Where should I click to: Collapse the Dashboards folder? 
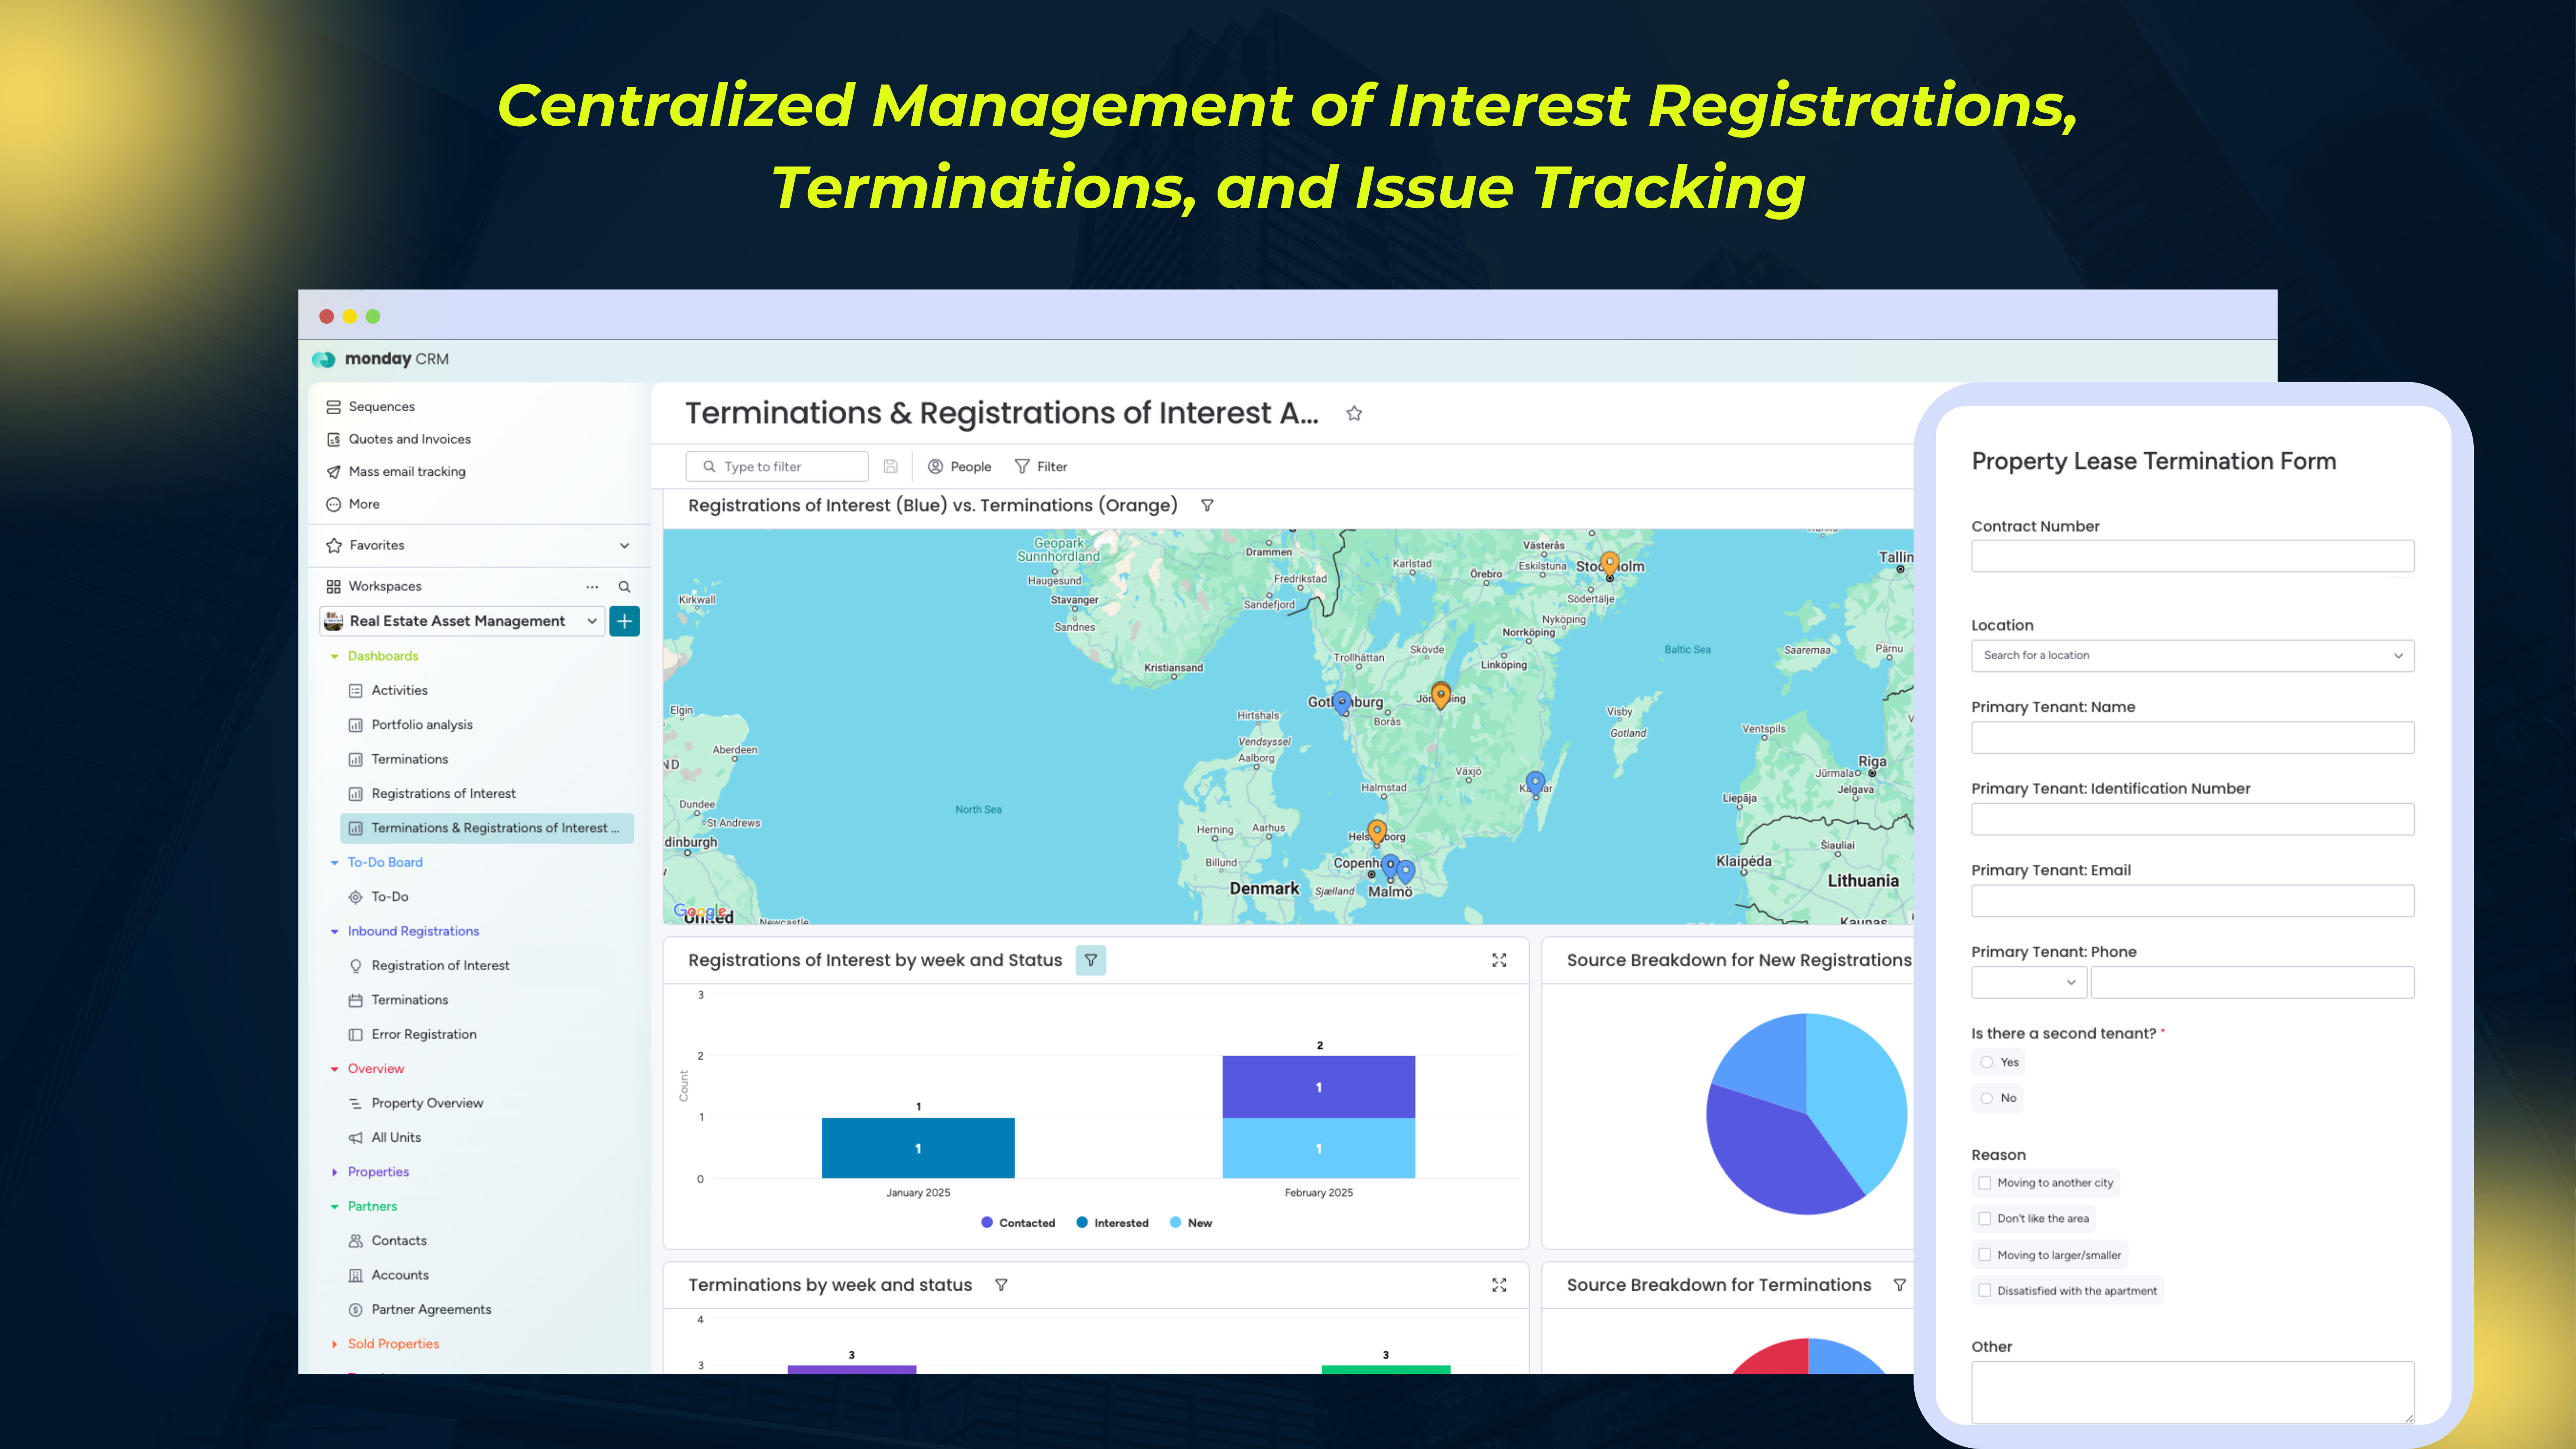pos(334,657)
